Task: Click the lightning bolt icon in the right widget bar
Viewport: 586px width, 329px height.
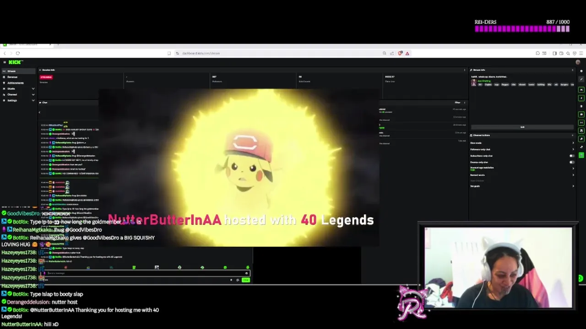Action: [581, 98]
